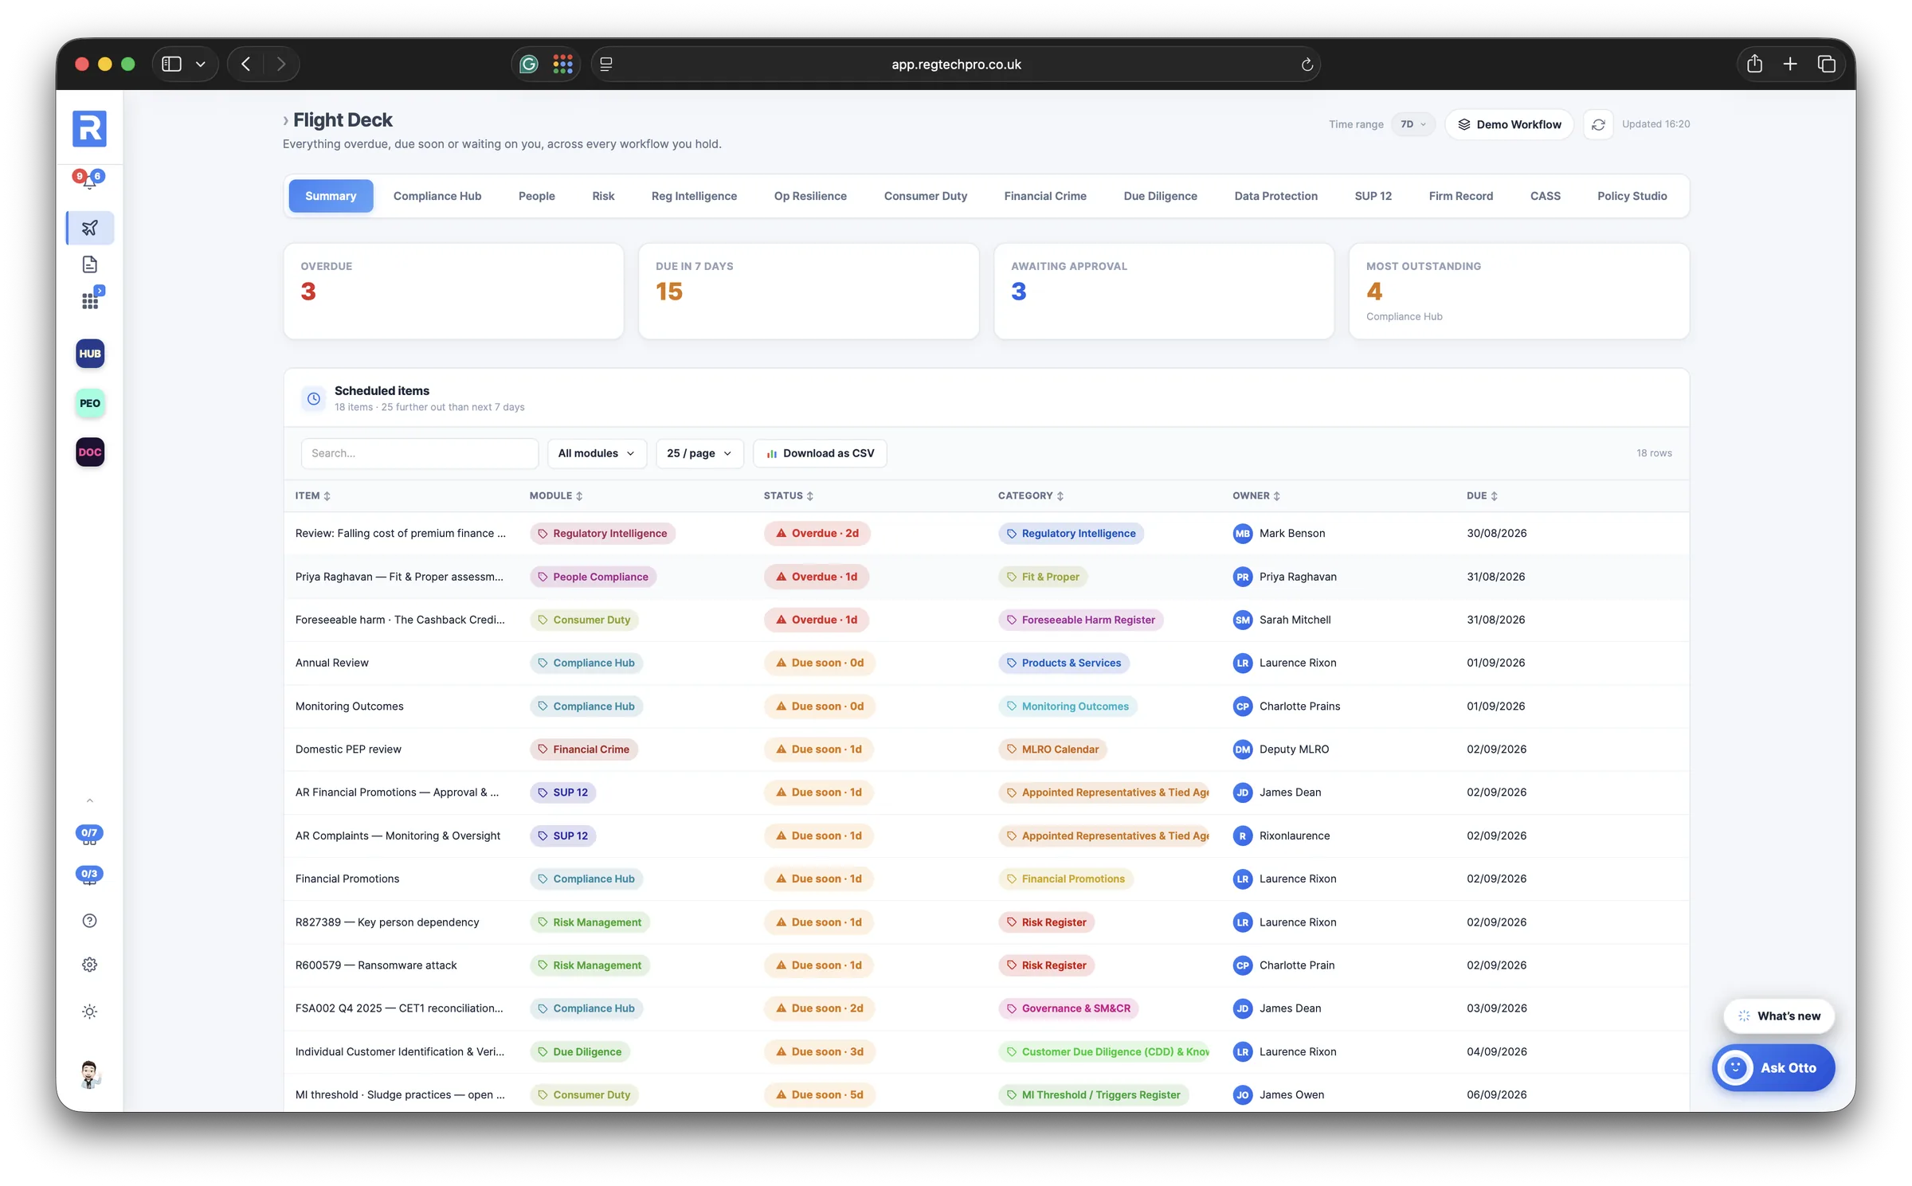This screenshot has height=1186, width=1912.
Task: Open the RegTechPro logo home
Action: [x=89, y=128]
